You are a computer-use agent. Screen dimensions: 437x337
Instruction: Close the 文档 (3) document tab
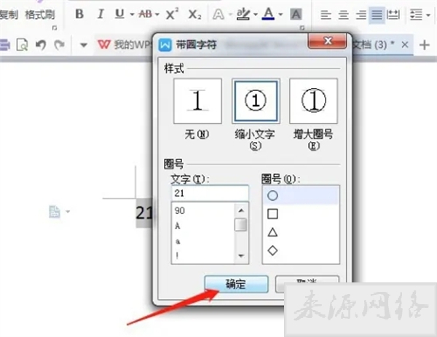(x=405, y=44)
